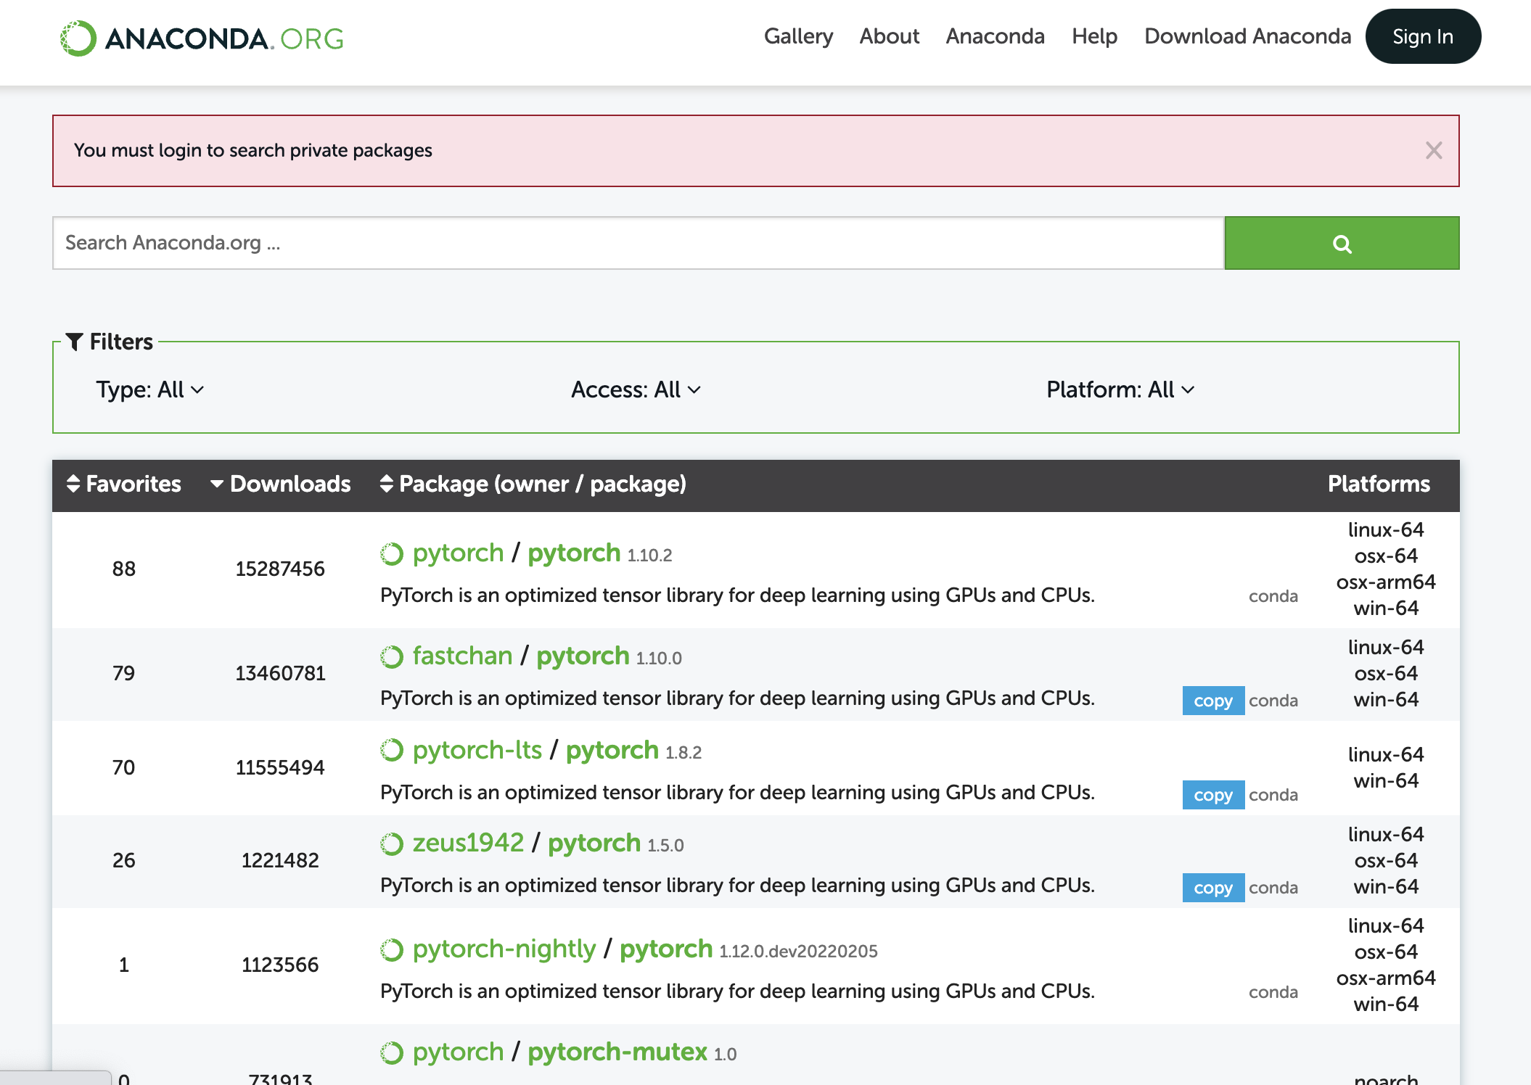Click the Anaconda icon beside fastchan / pytorch
1531x1085 pixels.
[x=392, y=657]
